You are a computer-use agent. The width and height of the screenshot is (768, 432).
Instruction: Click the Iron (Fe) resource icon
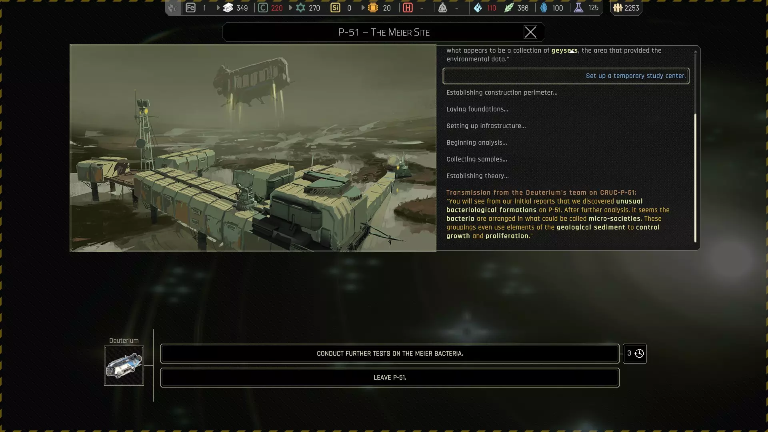click(191, 8)
